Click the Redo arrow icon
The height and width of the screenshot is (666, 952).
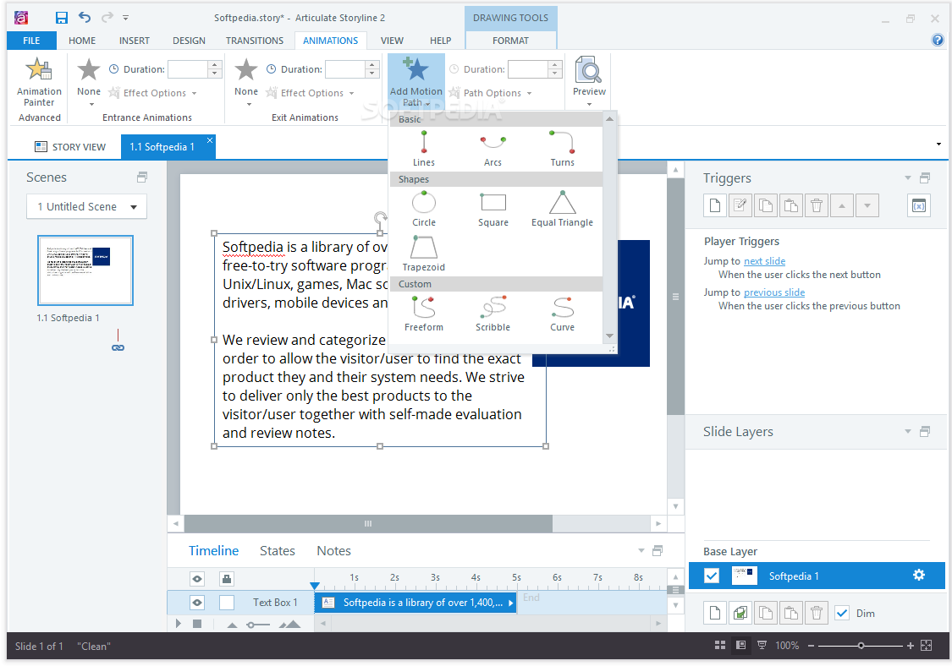pos(107,18)
